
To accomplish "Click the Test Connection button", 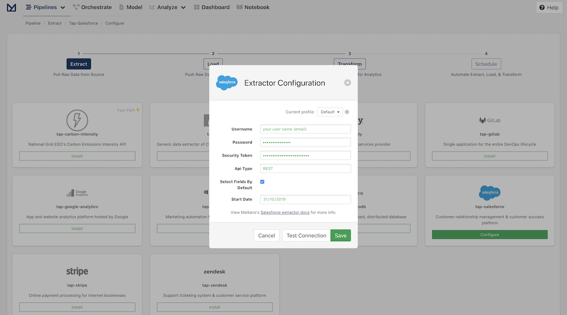I will click(x=306, y=236).
